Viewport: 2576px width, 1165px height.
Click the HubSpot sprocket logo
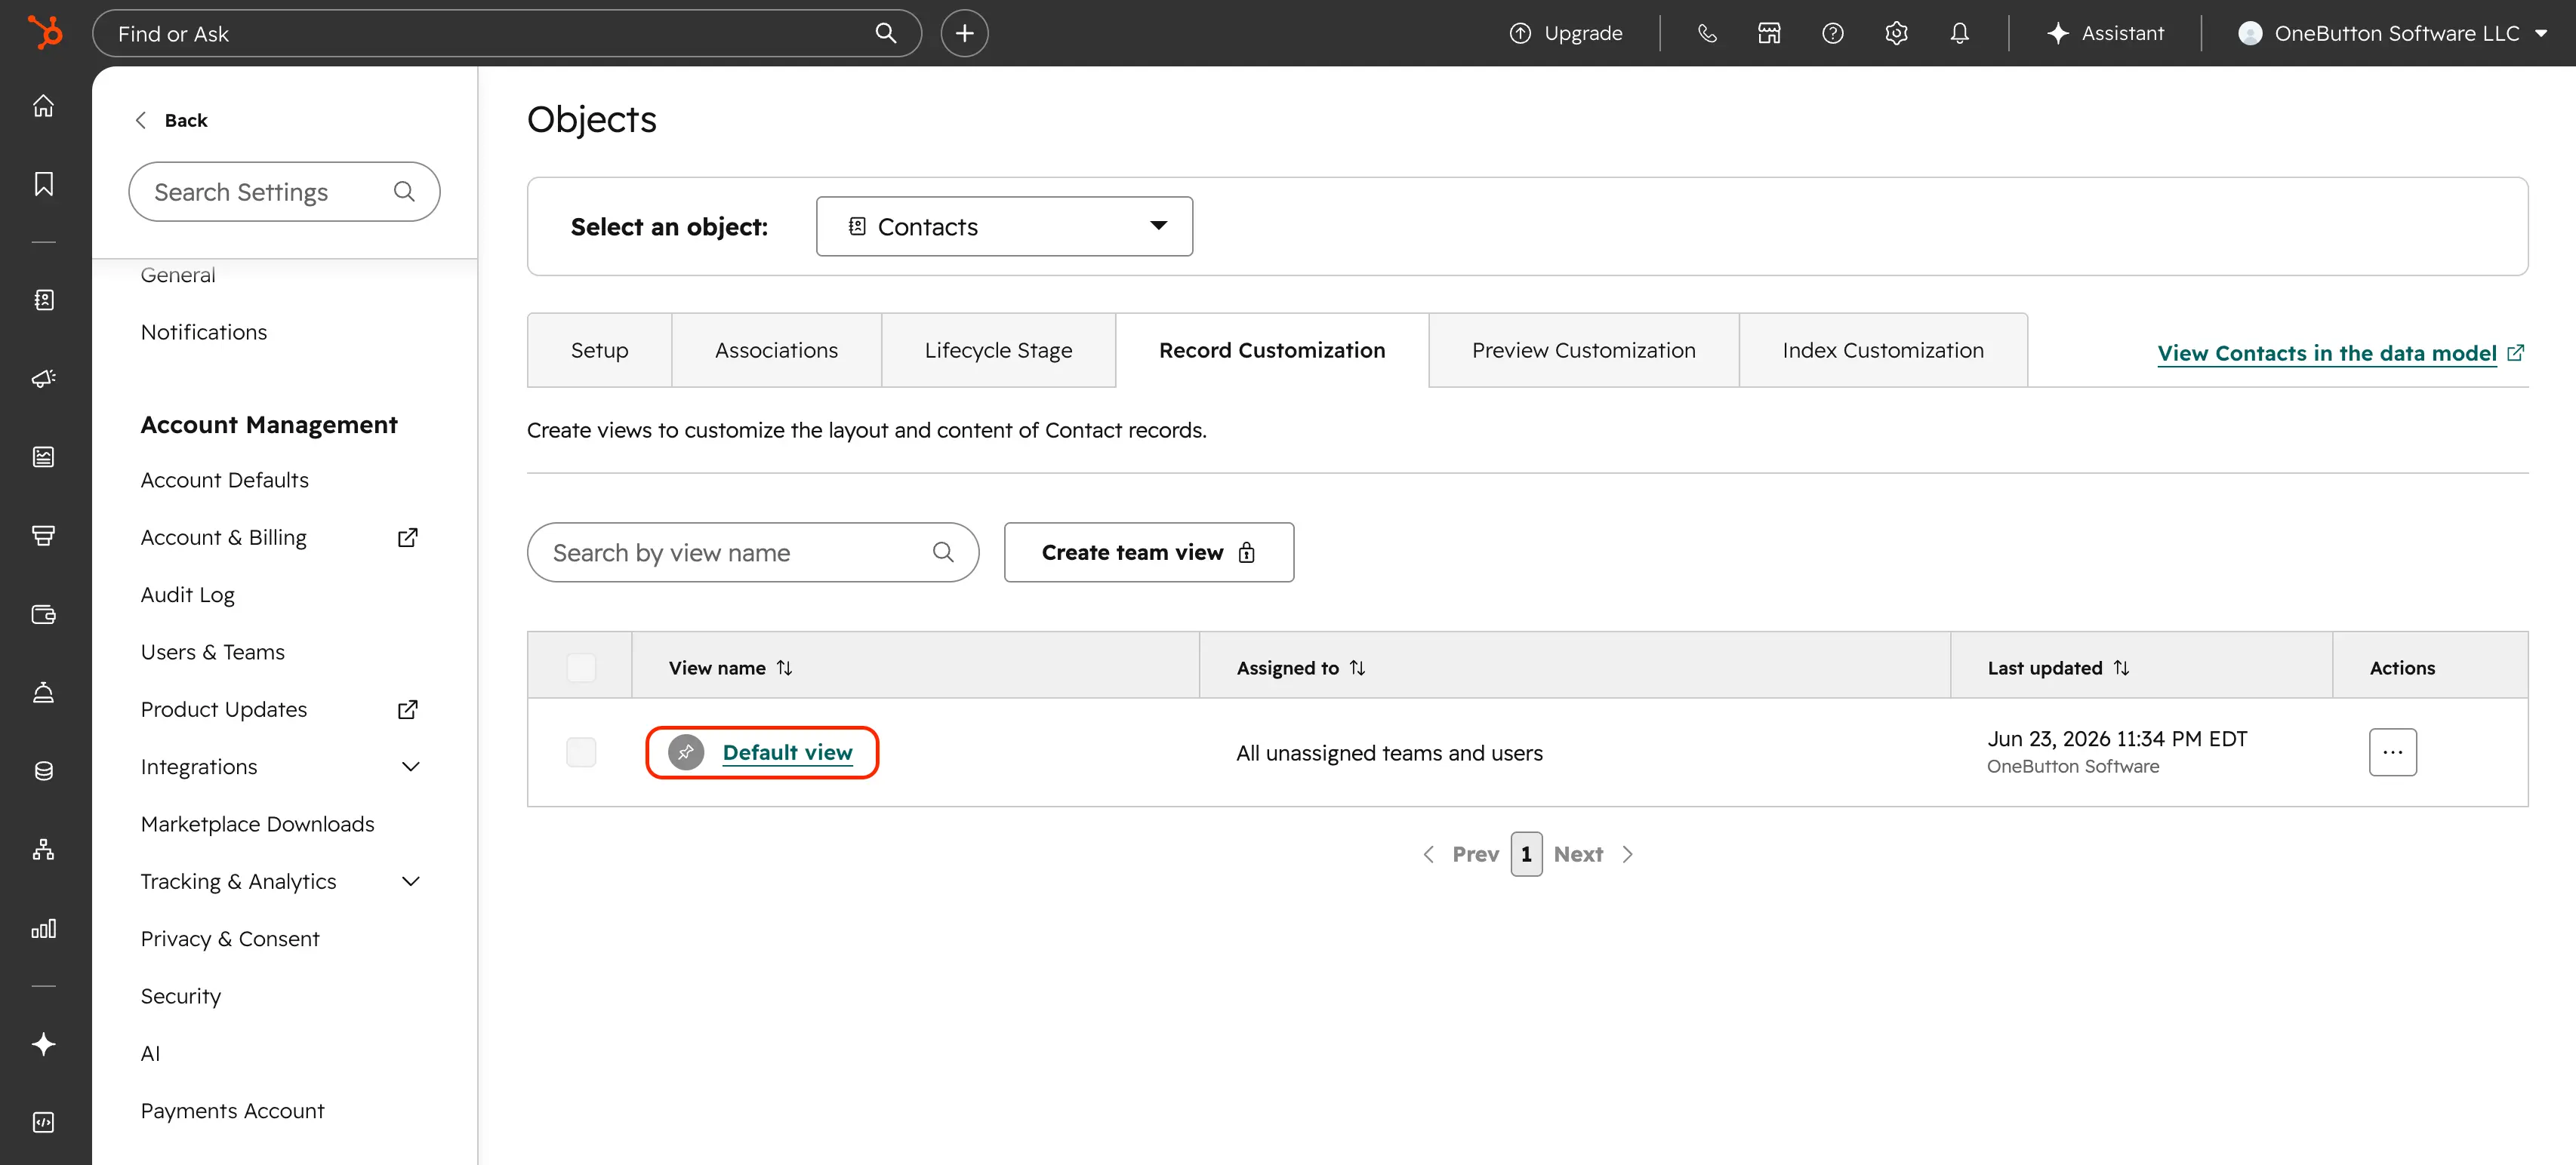click(x=44, y=33)
